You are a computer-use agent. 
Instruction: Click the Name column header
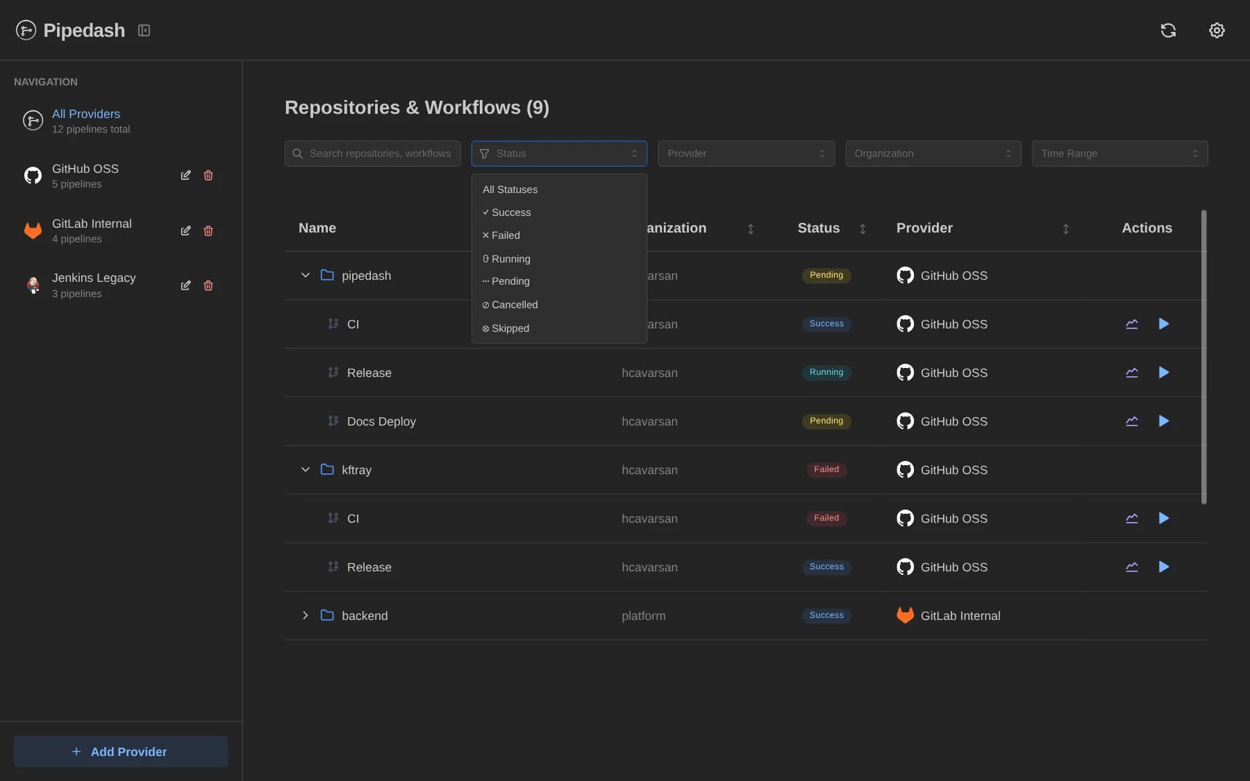tap(317, 228)
